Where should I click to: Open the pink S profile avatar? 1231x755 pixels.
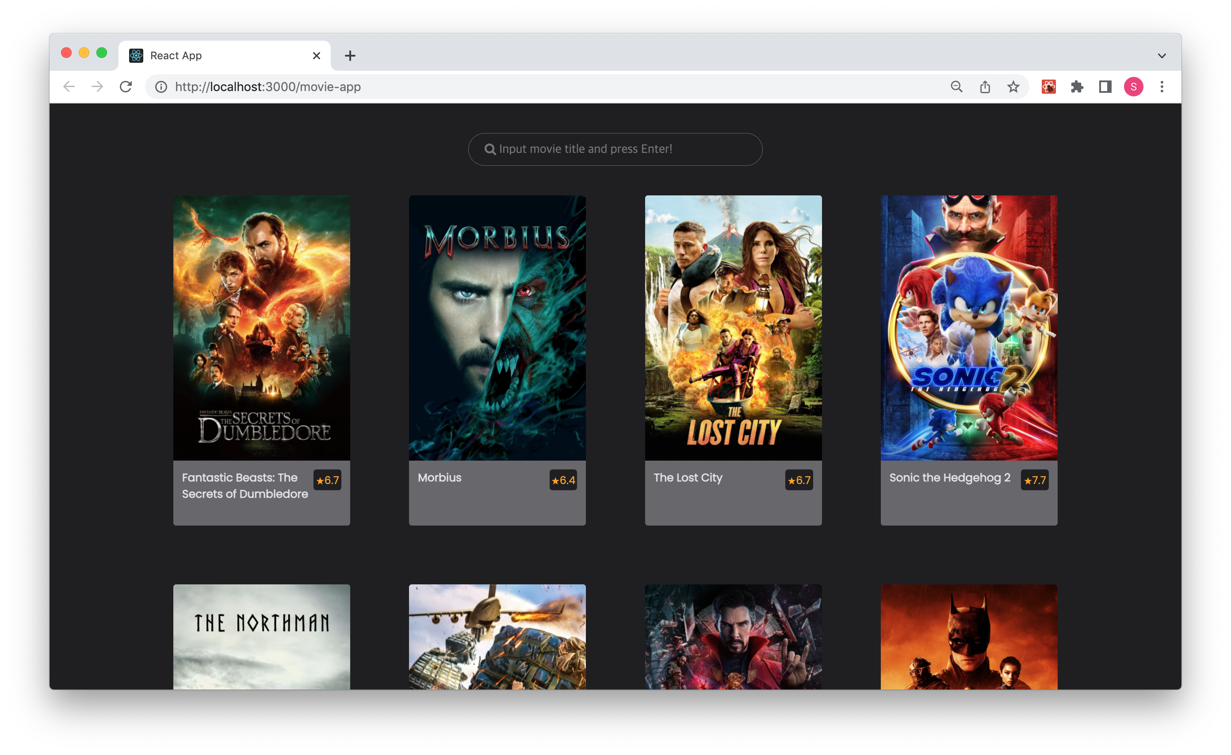(x=1134, y=87)
